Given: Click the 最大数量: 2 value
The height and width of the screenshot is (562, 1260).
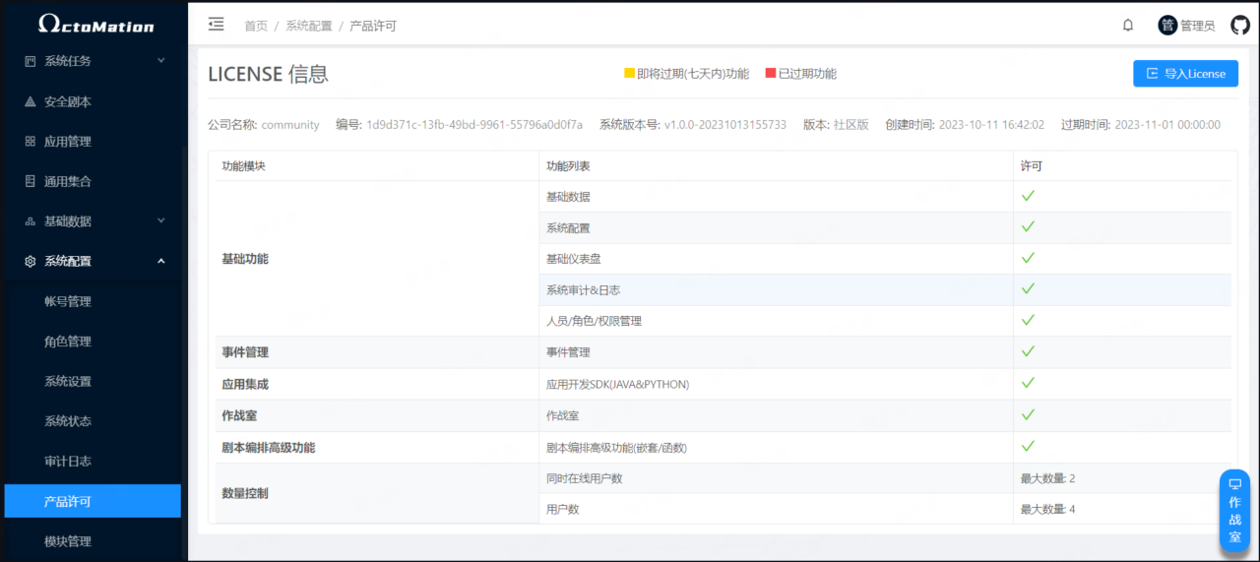Looking at the screenshot, I should (1047, 478).
